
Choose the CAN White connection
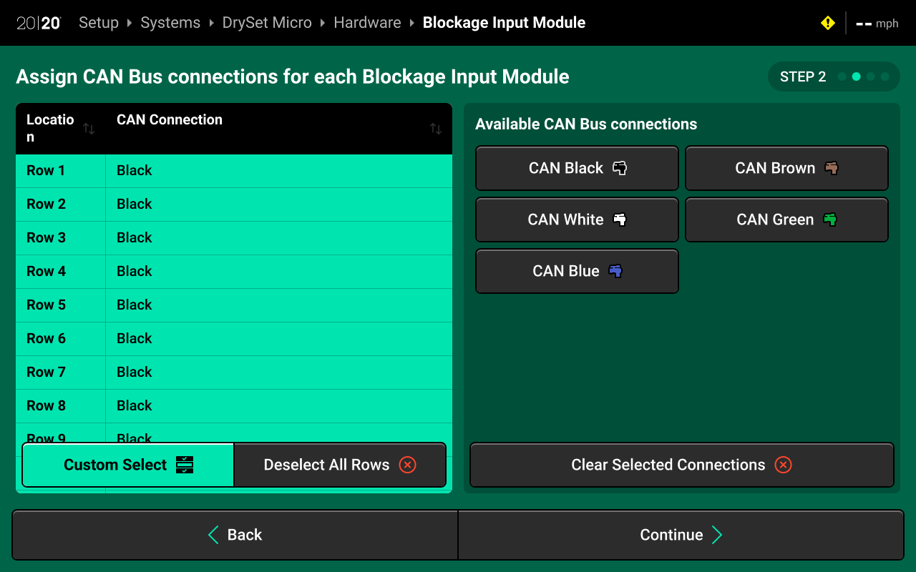[577, 220]
